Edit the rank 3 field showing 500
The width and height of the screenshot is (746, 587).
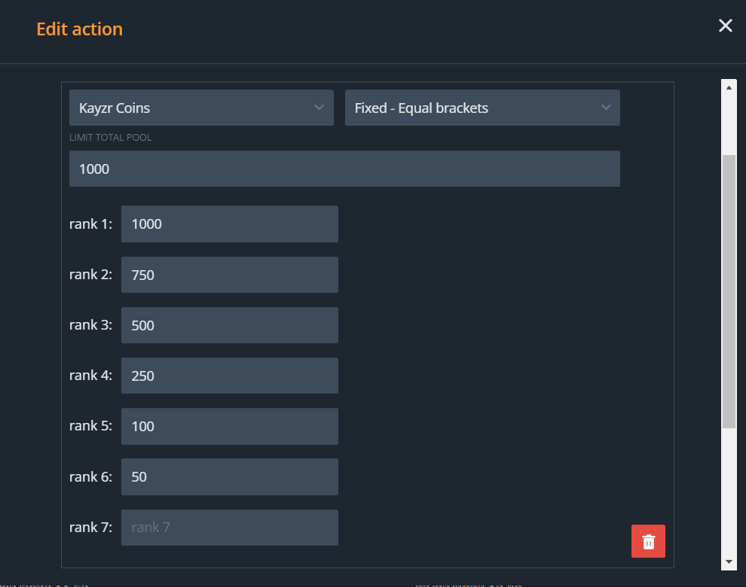click(x=229, y=325)
